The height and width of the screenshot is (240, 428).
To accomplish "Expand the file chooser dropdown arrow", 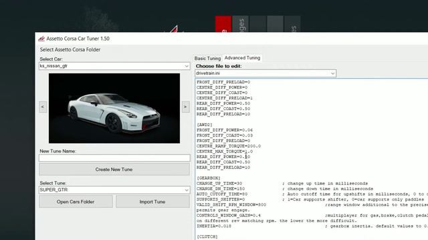I will pos(332,73).
